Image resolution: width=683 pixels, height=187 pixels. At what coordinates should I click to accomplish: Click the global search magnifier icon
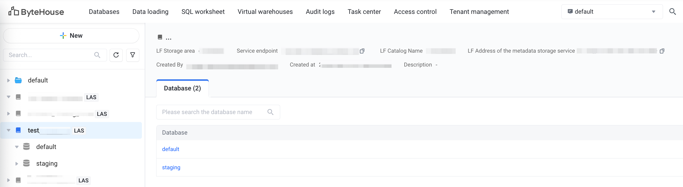coord(672,11)
